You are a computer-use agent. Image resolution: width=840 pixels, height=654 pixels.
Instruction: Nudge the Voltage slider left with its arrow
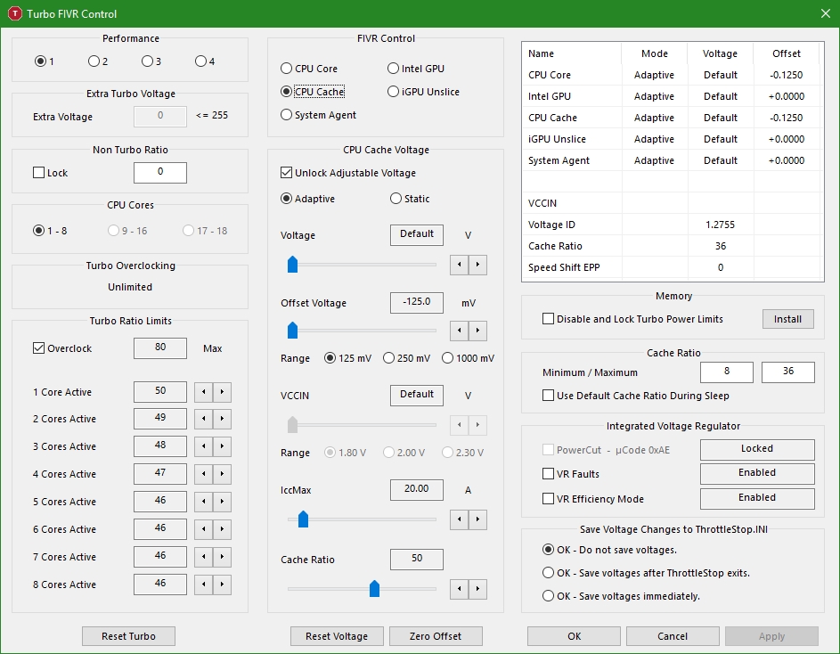pyautogui.click(x=459, y=265)
